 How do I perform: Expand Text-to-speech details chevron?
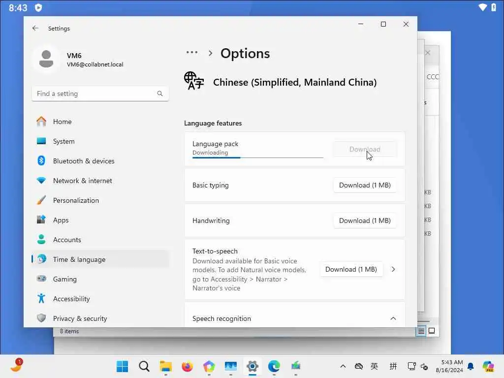[x=393, y=269]
